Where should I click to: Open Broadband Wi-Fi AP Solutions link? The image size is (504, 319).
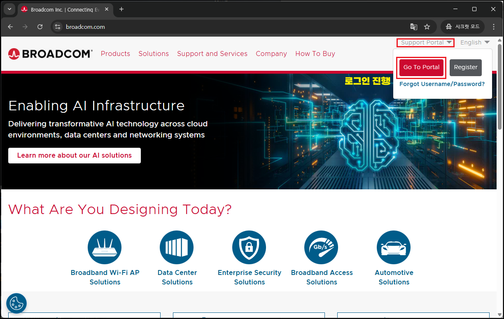105,277
